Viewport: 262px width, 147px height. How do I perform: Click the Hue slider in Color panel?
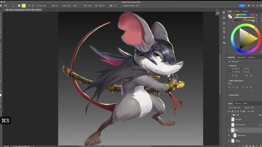(x=245, y=15)
